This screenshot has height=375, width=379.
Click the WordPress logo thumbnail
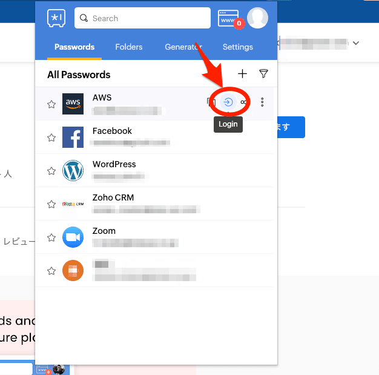tap(73, 170)
